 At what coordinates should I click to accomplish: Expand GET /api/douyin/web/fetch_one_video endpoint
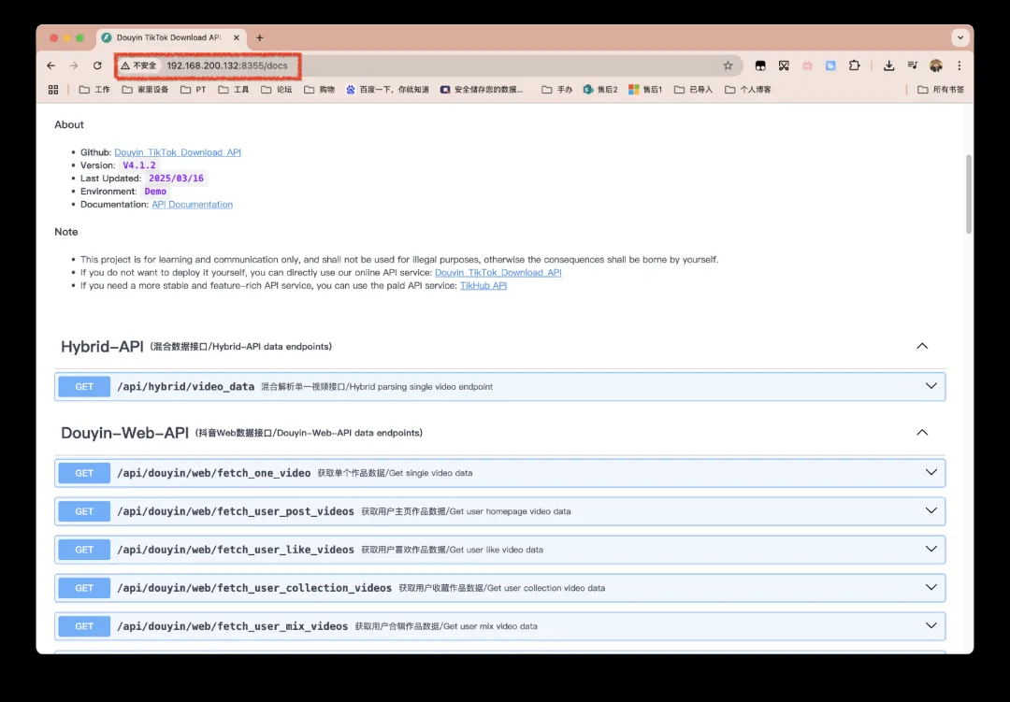tap(213, 473)
